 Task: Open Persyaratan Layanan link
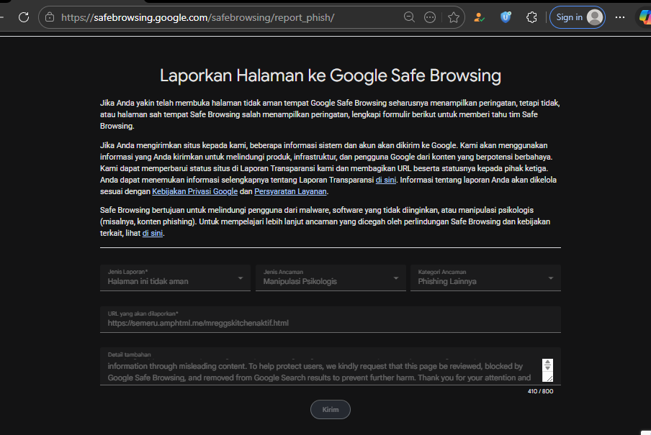click(290, 191)
